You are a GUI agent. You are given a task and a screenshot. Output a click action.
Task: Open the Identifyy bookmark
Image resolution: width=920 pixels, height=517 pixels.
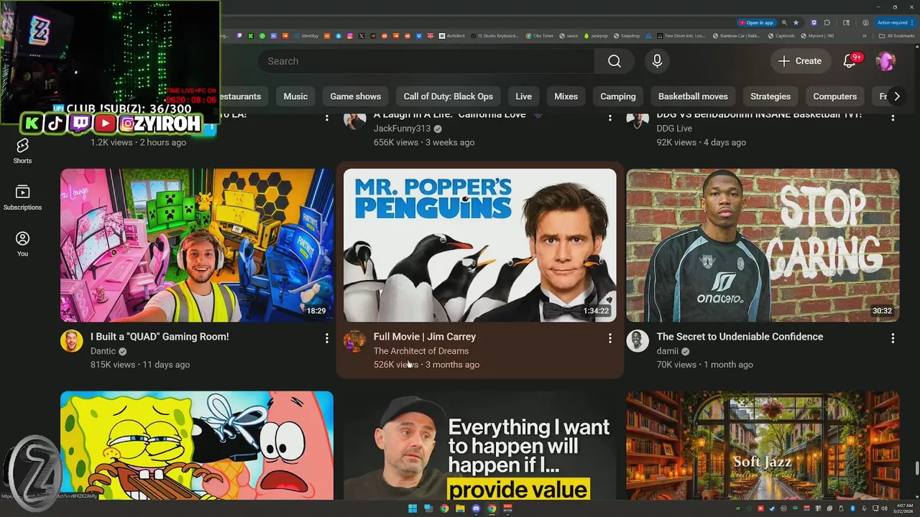pos(305,36)
